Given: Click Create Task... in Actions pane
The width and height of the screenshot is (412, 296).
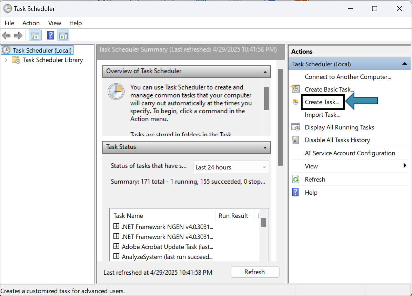Looking at the screenshot, I should click(x=322, y=102).
